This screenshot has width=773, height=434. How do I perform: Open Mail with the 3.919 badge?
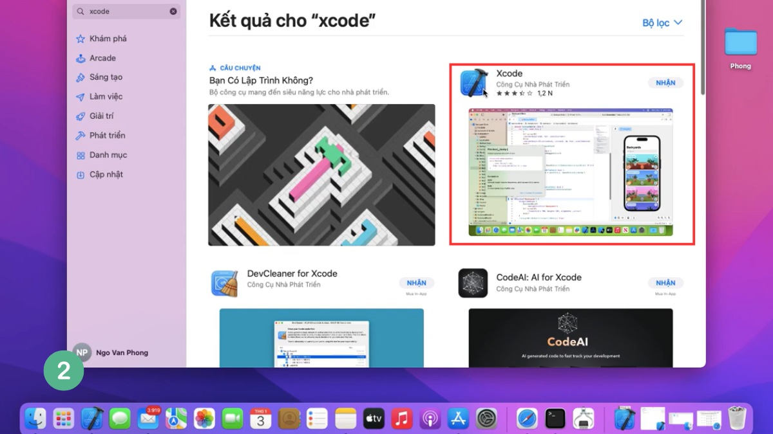tap(148, 419)
